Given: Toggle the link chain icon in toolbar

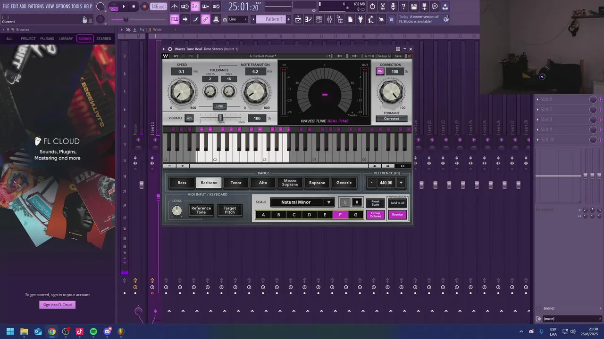Looking at the screenshot, I should 205,19.
